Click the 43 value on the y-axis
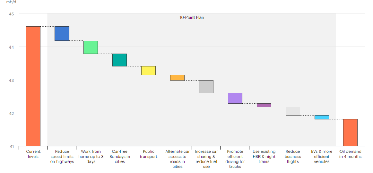The image size is (373, 173). tap(11, 80)
